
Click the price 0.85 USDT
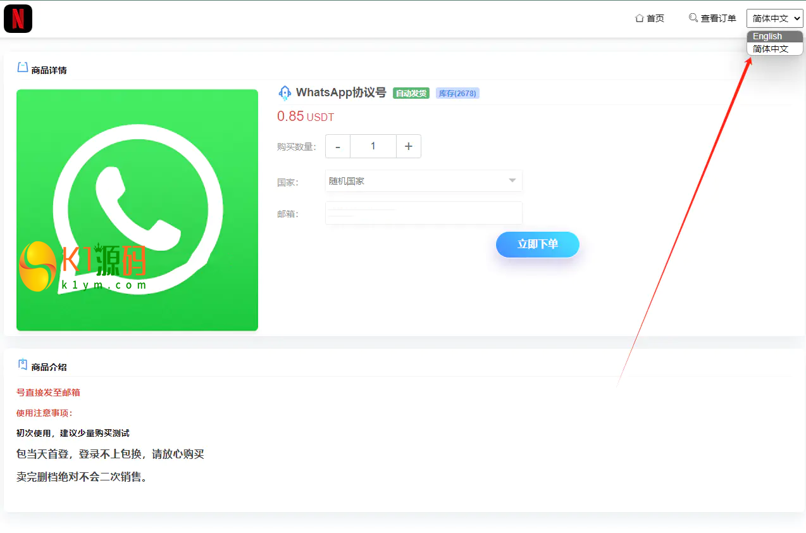pos(306,116)
